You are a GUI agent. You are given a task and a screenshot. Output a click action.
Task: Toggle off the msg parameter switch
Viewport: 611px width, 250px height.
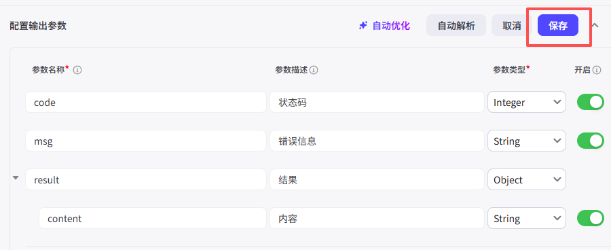click(x=591, y=141)
